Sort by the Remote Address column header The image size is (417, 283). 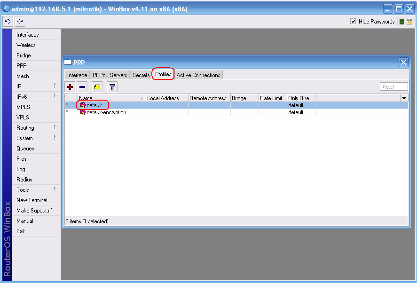209,98
